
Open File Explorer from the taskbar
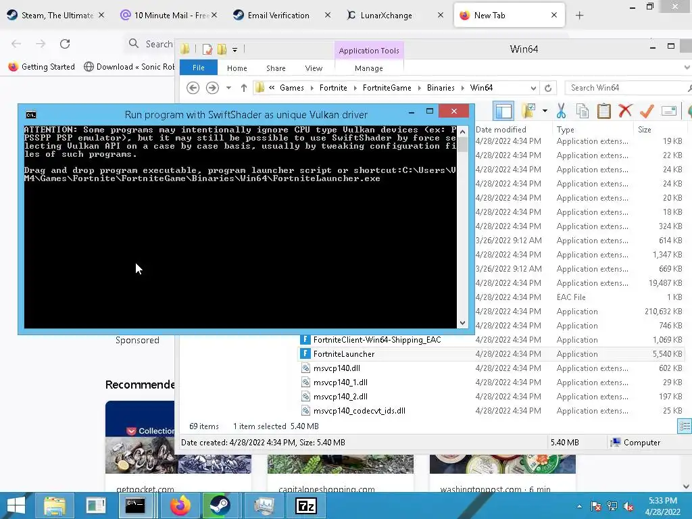coord(54,505)
